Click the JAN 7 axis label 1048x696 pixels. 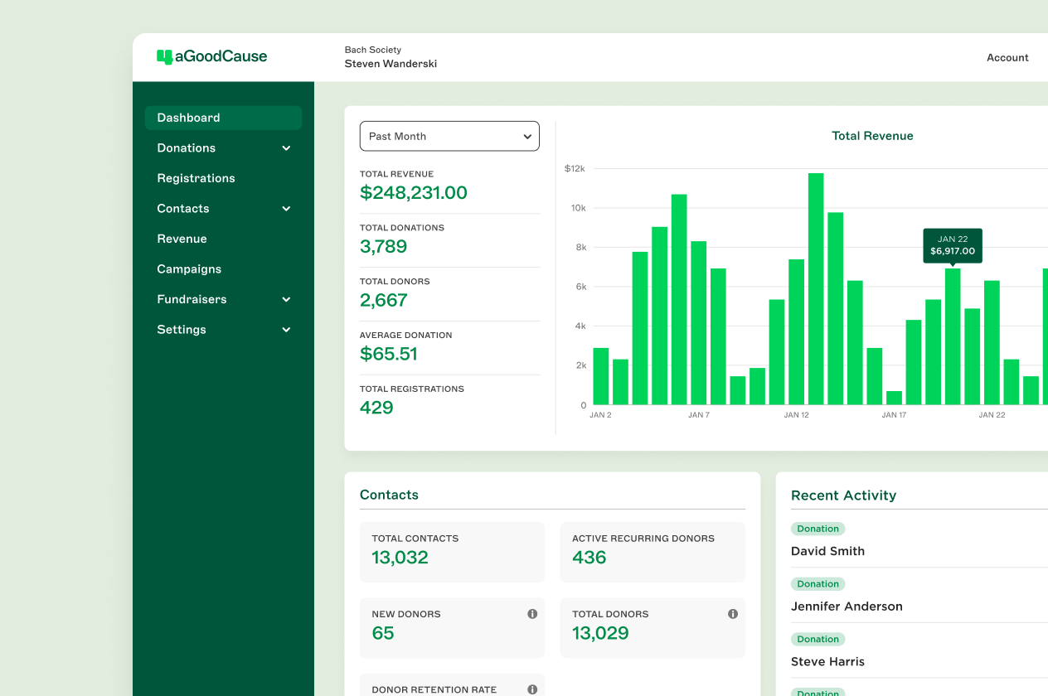[x=699, y=415]
